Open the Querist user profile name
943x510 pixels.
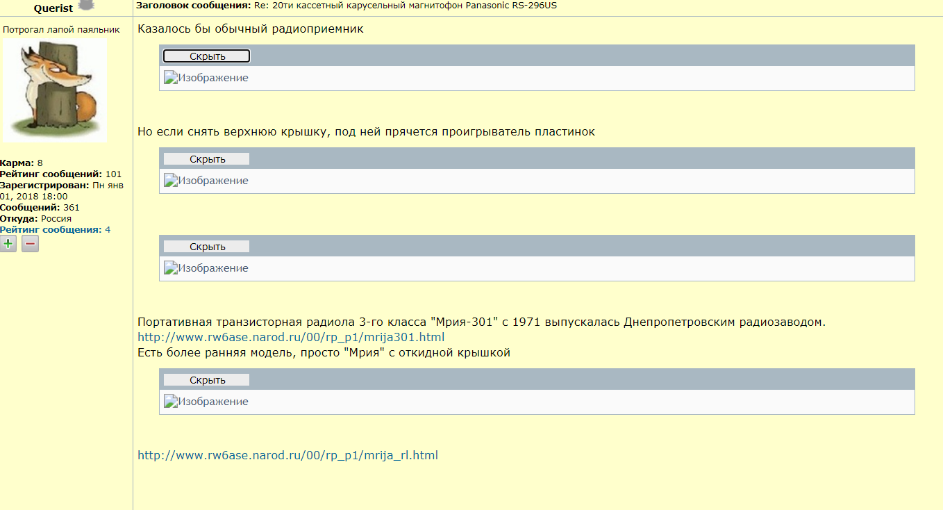[53, 8]
